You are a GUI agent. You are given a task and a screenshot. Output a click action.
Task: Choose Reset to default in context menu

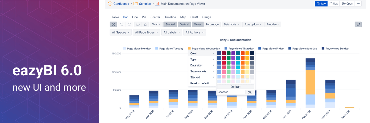tap(202, 83)
